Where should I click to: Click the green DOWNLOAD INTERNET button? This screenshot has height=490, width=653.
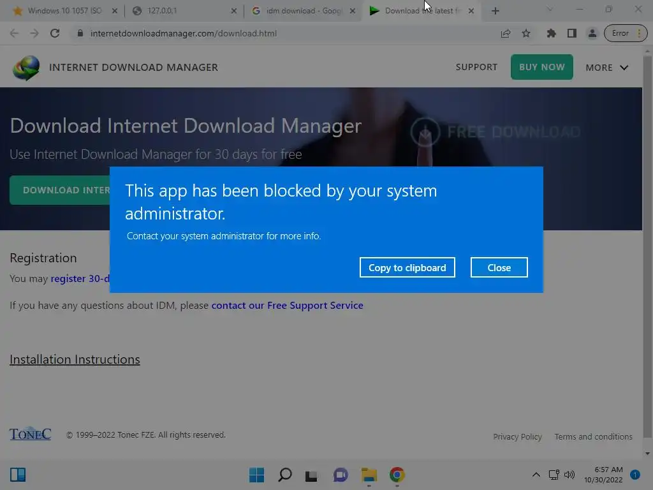(60, 190)
